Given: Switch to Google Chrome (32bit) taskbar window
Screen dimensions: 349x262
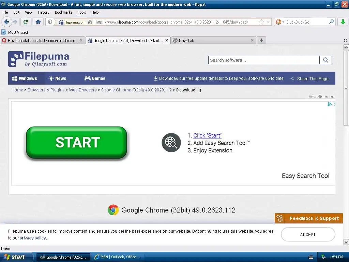Looking at the screenshot, I should [63, 257].
